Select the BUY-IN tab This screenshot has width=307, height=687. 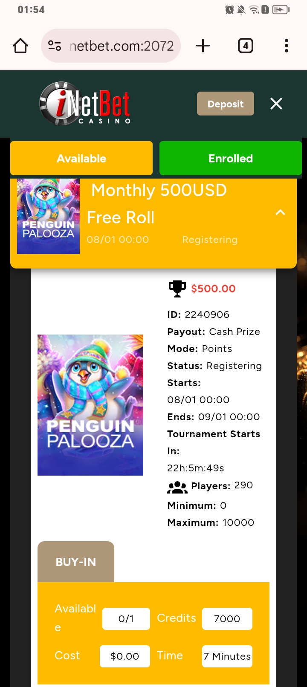click(x=76, y=562)
